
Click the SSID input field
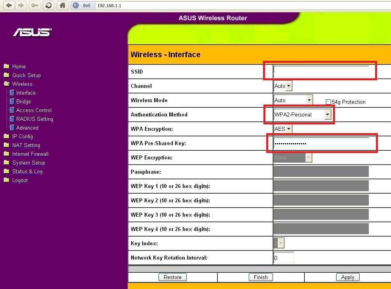click(x=321, y=72)
